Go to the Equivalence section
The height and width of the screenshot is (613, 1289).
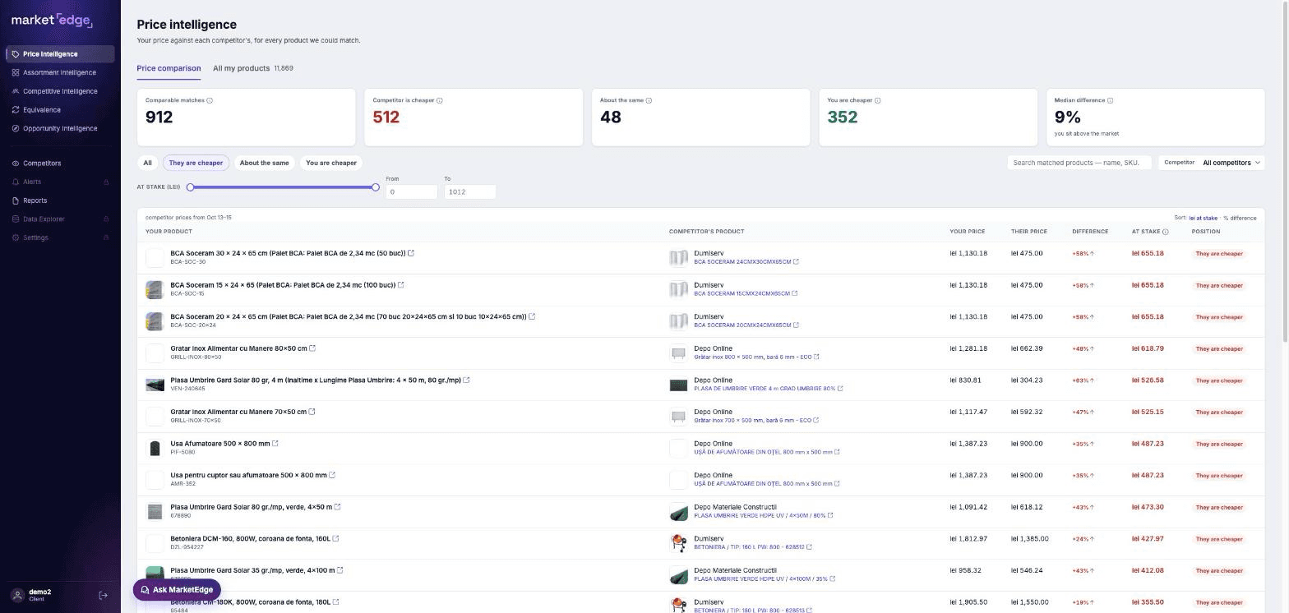(60, 110)
